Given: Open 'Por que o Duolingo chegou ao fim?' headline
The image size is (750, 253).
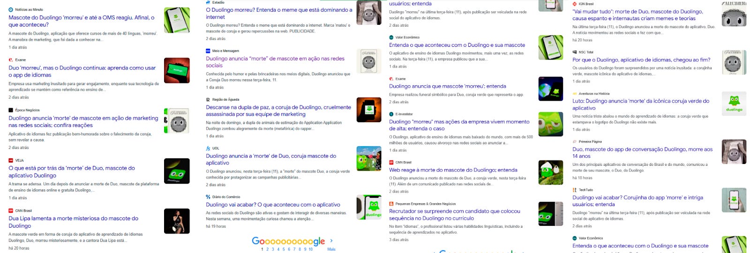Looking at the screenshot, I should (641, 60).
